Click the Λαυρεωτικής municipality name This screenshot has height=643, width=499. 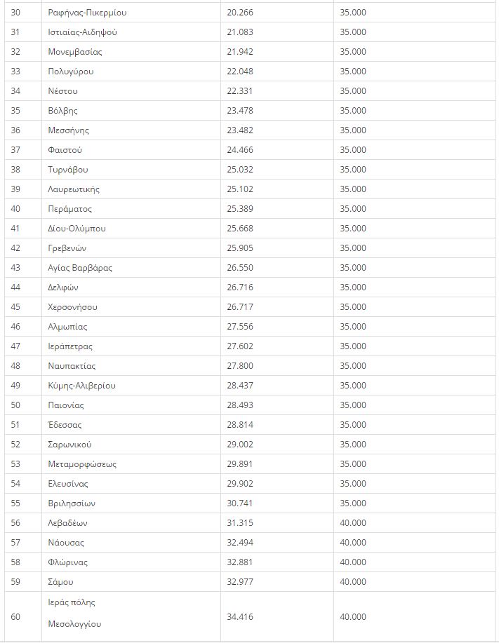(74, 189)
